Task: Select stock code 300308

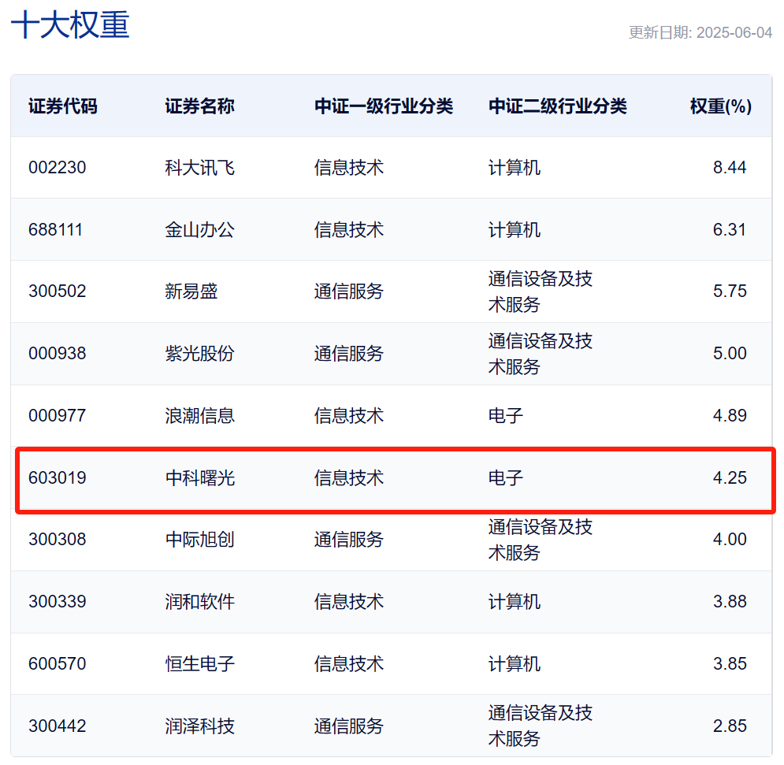Action: (x=57, y=540)
